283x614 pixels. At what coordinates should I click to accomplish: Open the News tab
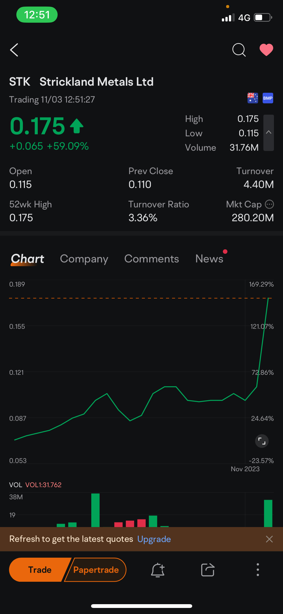(x=209, y=259)
